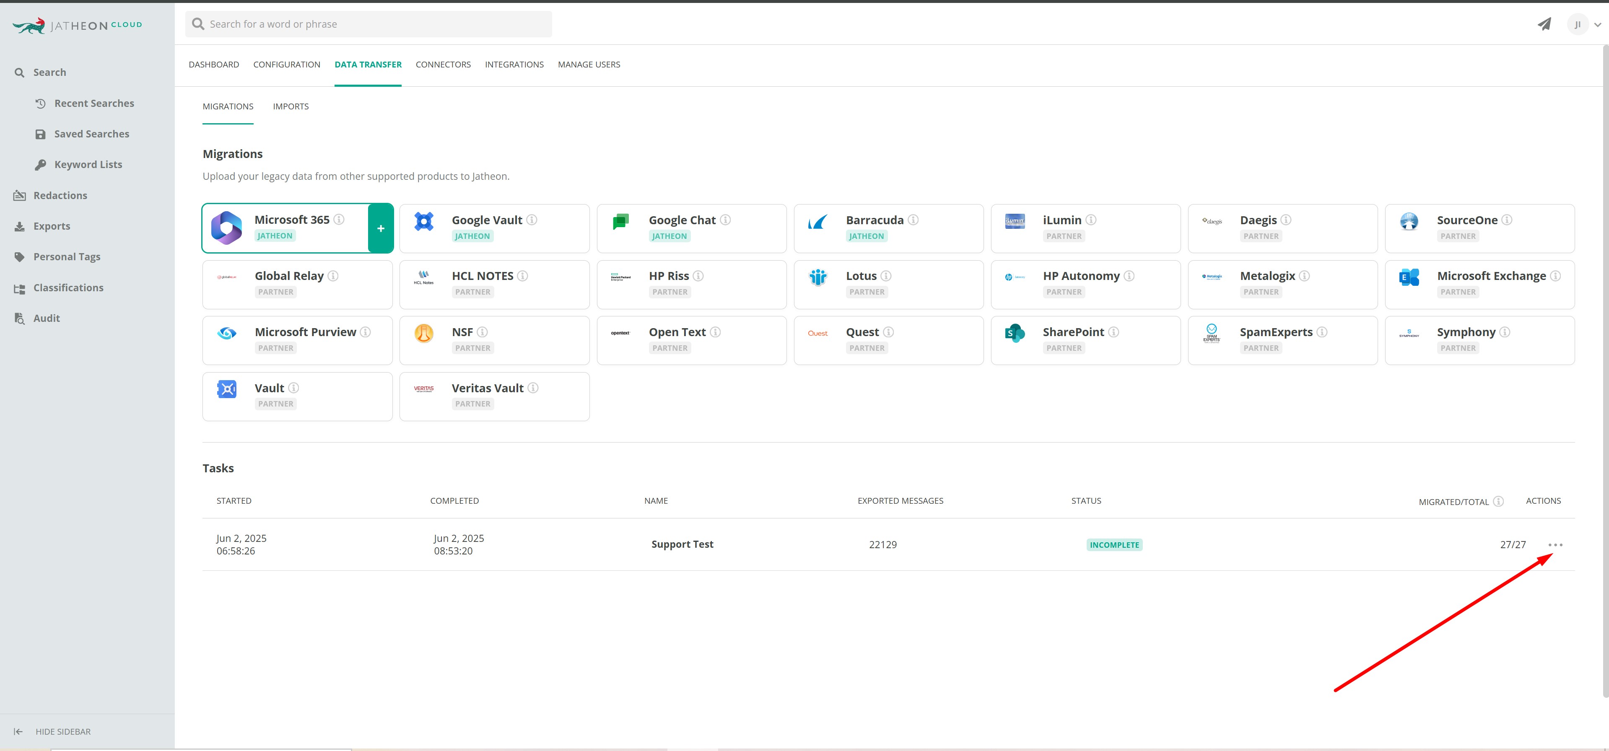Click the Veritas Vault logo icon
Viewport: 1609px width, 751px height.
tap(423, 389)
